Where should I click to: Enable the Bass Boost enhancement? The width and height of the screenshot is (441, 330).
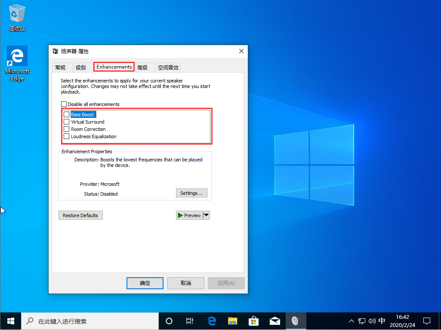(x=67, y=114)
